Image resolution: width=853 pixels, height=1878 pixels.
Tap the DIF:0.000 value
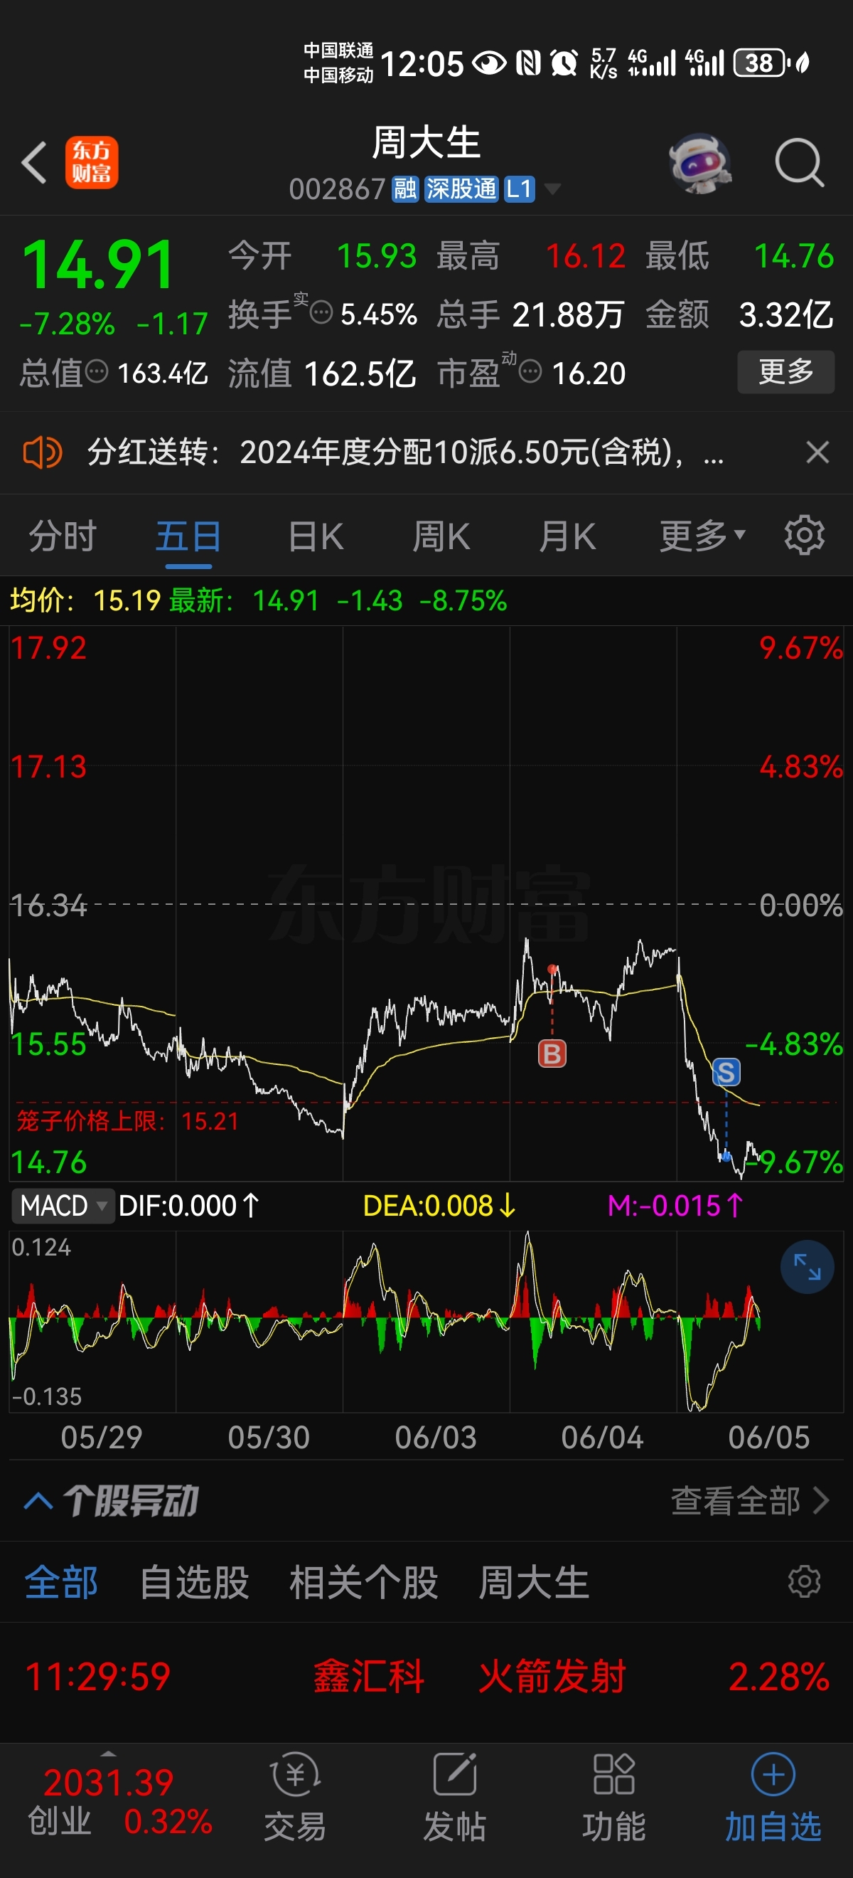pyautogui.click(x=188, y=1206)
